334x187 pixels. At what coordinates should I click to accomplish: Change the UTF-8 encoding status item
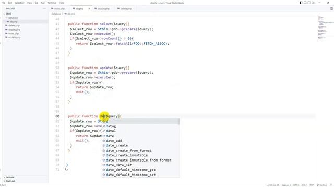296,185
